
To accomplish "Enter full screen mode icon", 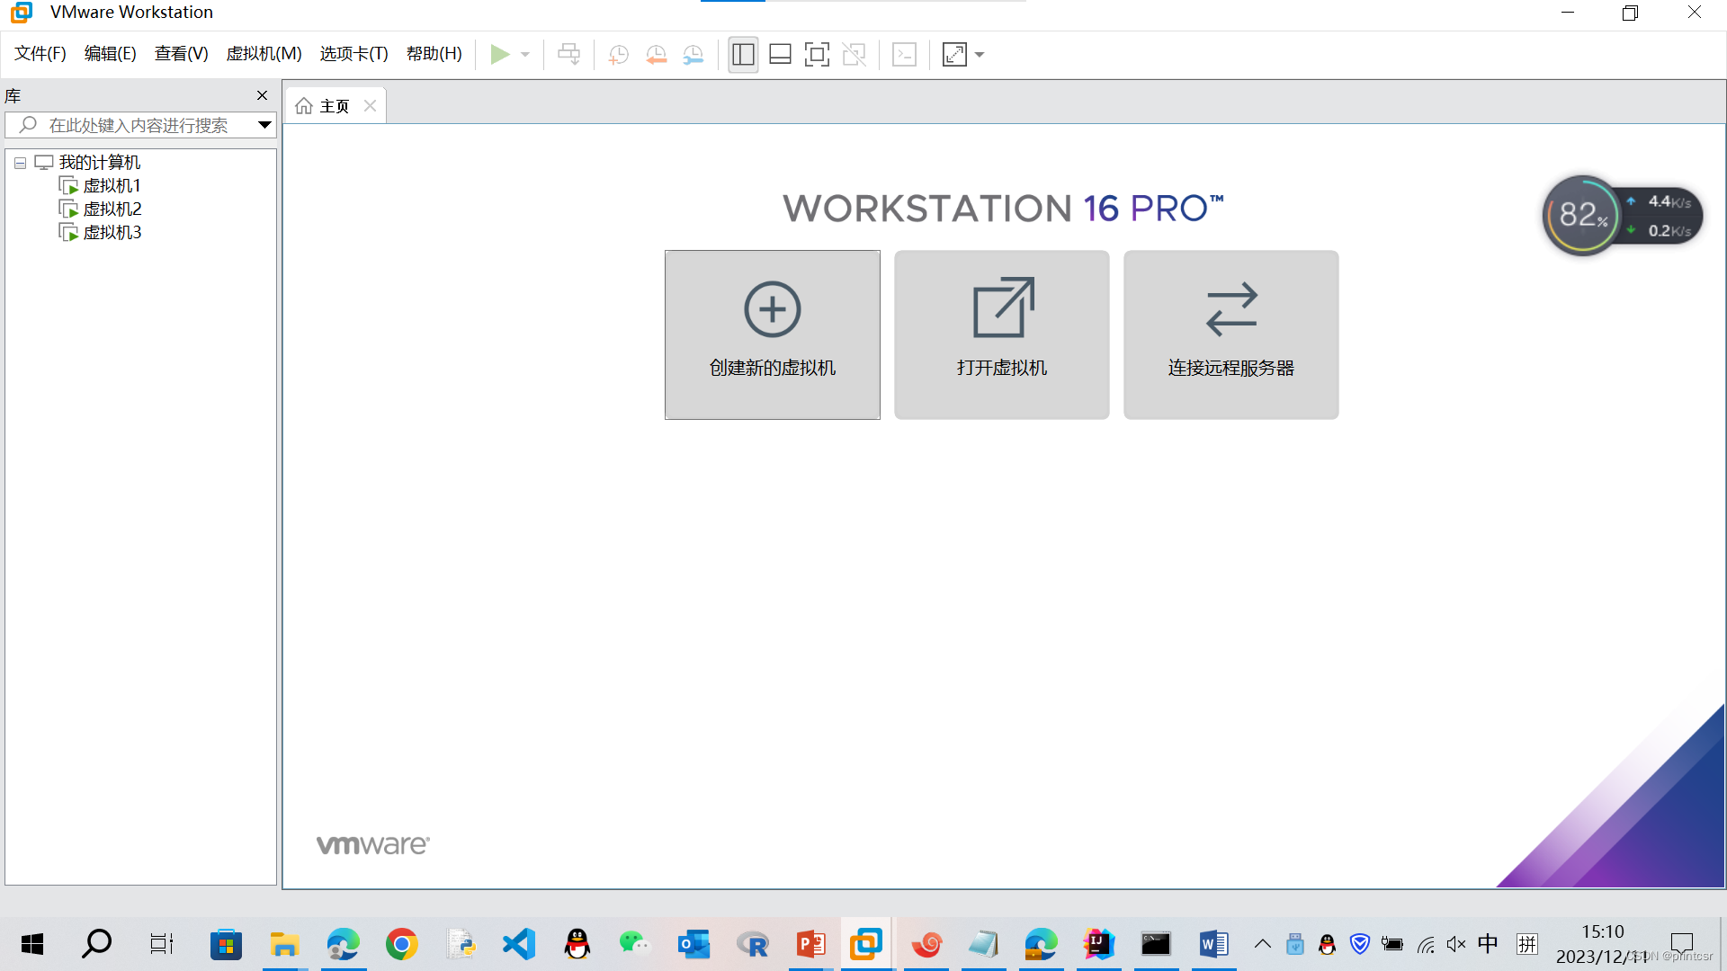I will point(817,55).
